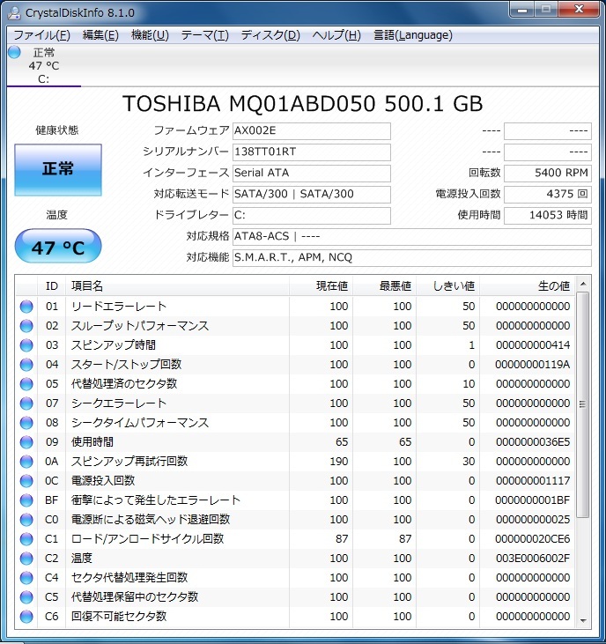Click raw value 0000000036E5
The height and width of the screenshot is (644, 606).
(x=533, y=442)
